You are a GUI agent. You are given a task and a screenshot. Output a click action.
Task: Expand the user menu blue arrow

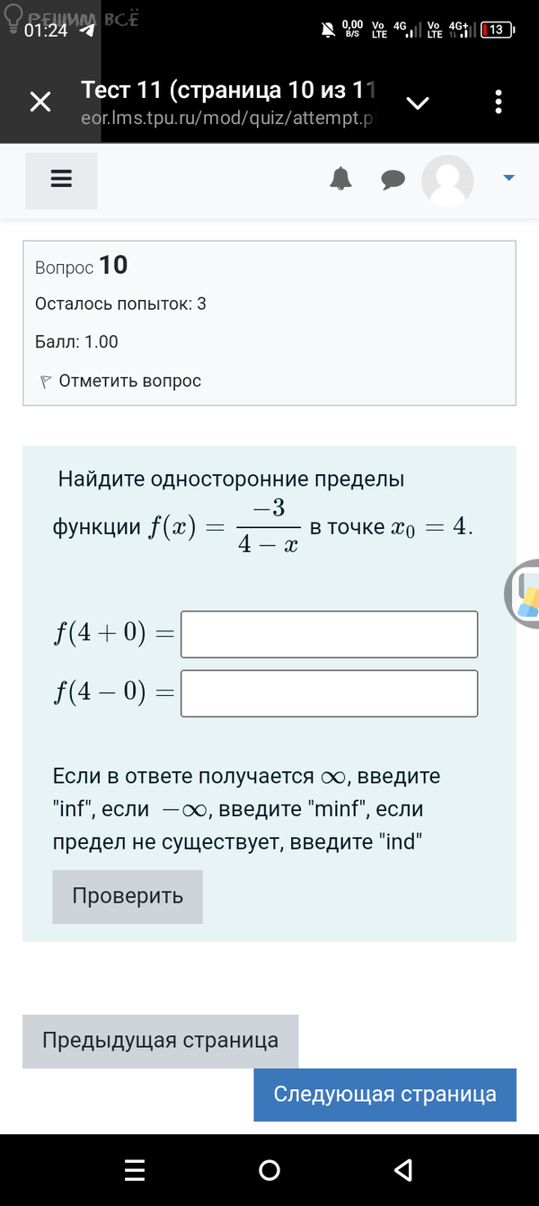tap(508, 179)
